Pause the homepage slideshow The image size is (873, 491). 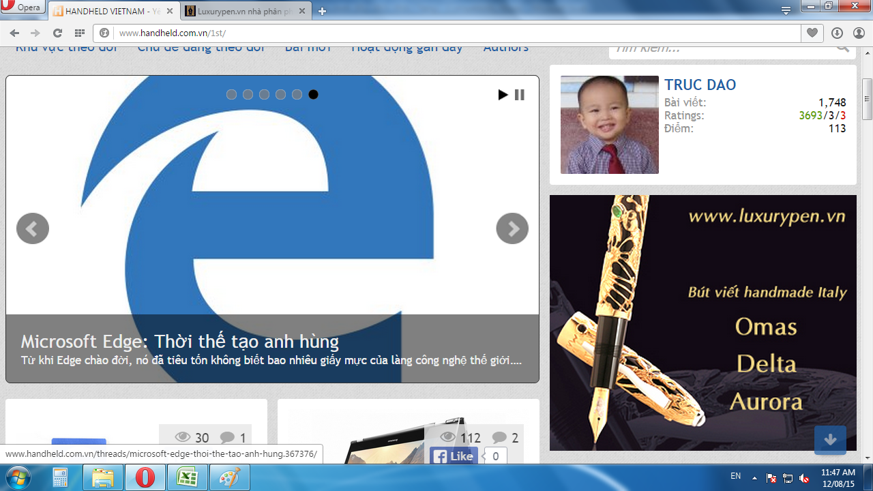pyautogui.click(x=519, y=95)
